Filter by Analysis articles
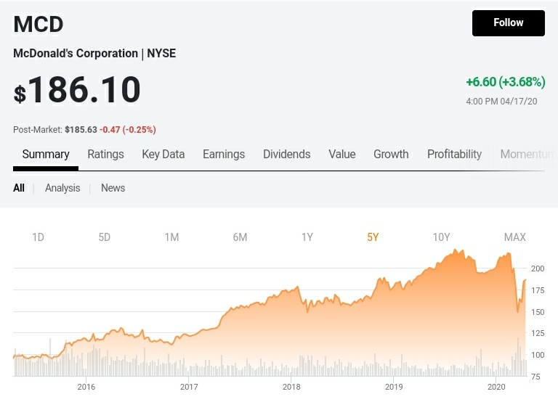 62,188
